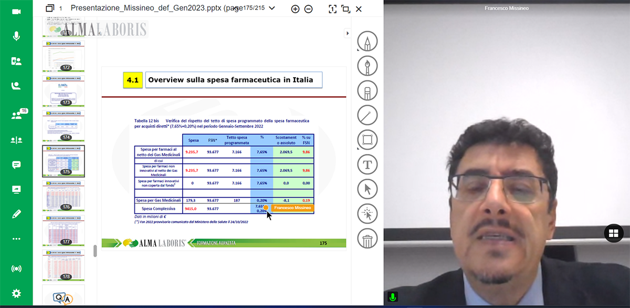Select the rectangle shape tool
This screenshot has width=630, height=308.
367,140
